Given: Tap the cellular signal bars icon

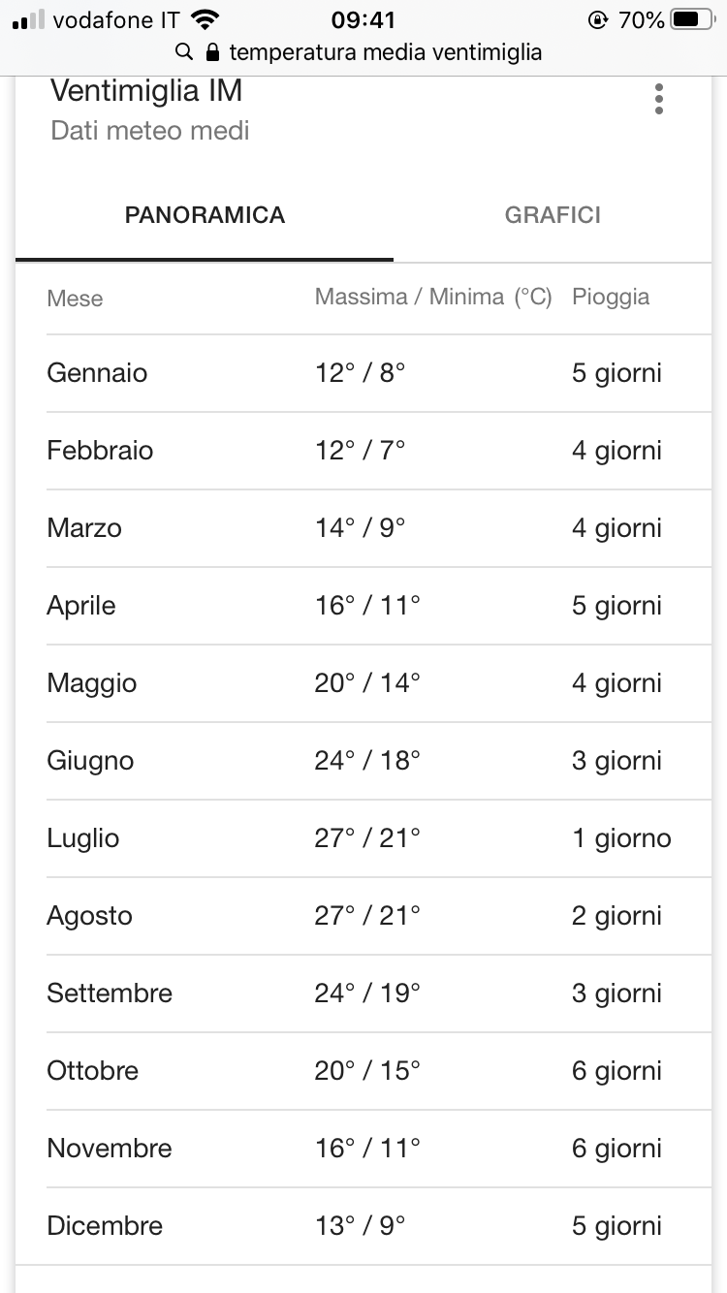Looking at the screenshot, I should point(28,19).
